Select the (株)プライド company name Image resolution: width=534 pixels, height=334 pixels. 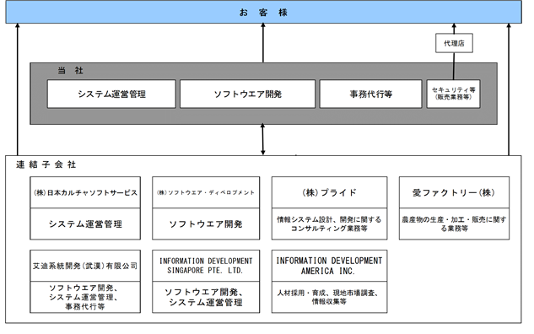[329, 192]
